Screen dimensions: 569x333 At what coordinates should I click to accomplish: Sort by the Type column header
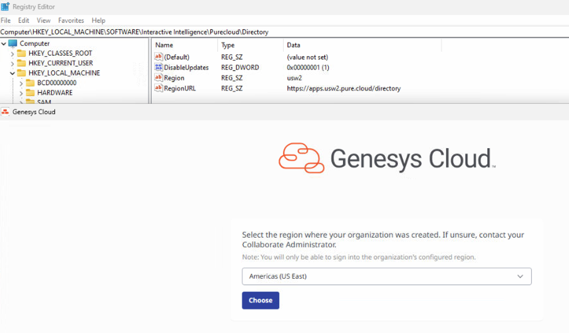pos(227,45)
